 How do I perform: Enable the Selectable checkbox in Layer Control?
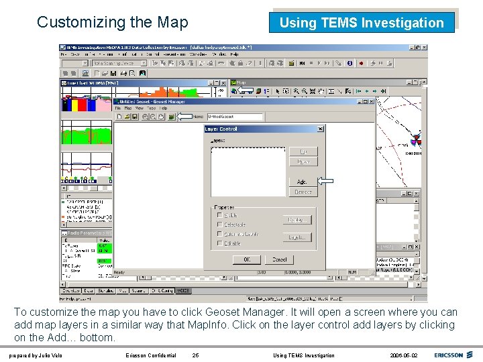tap(219, 224)
